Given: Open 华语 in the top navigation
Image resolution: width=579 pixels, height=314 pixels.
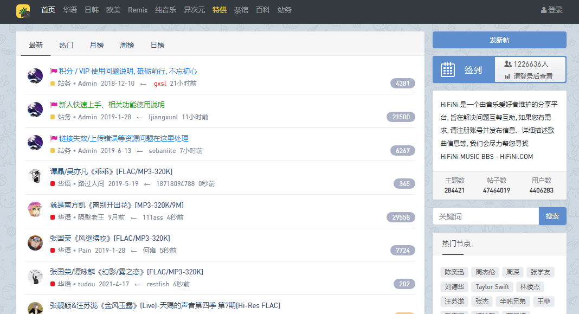Looking at the screenshot, I should click(69, 10).
